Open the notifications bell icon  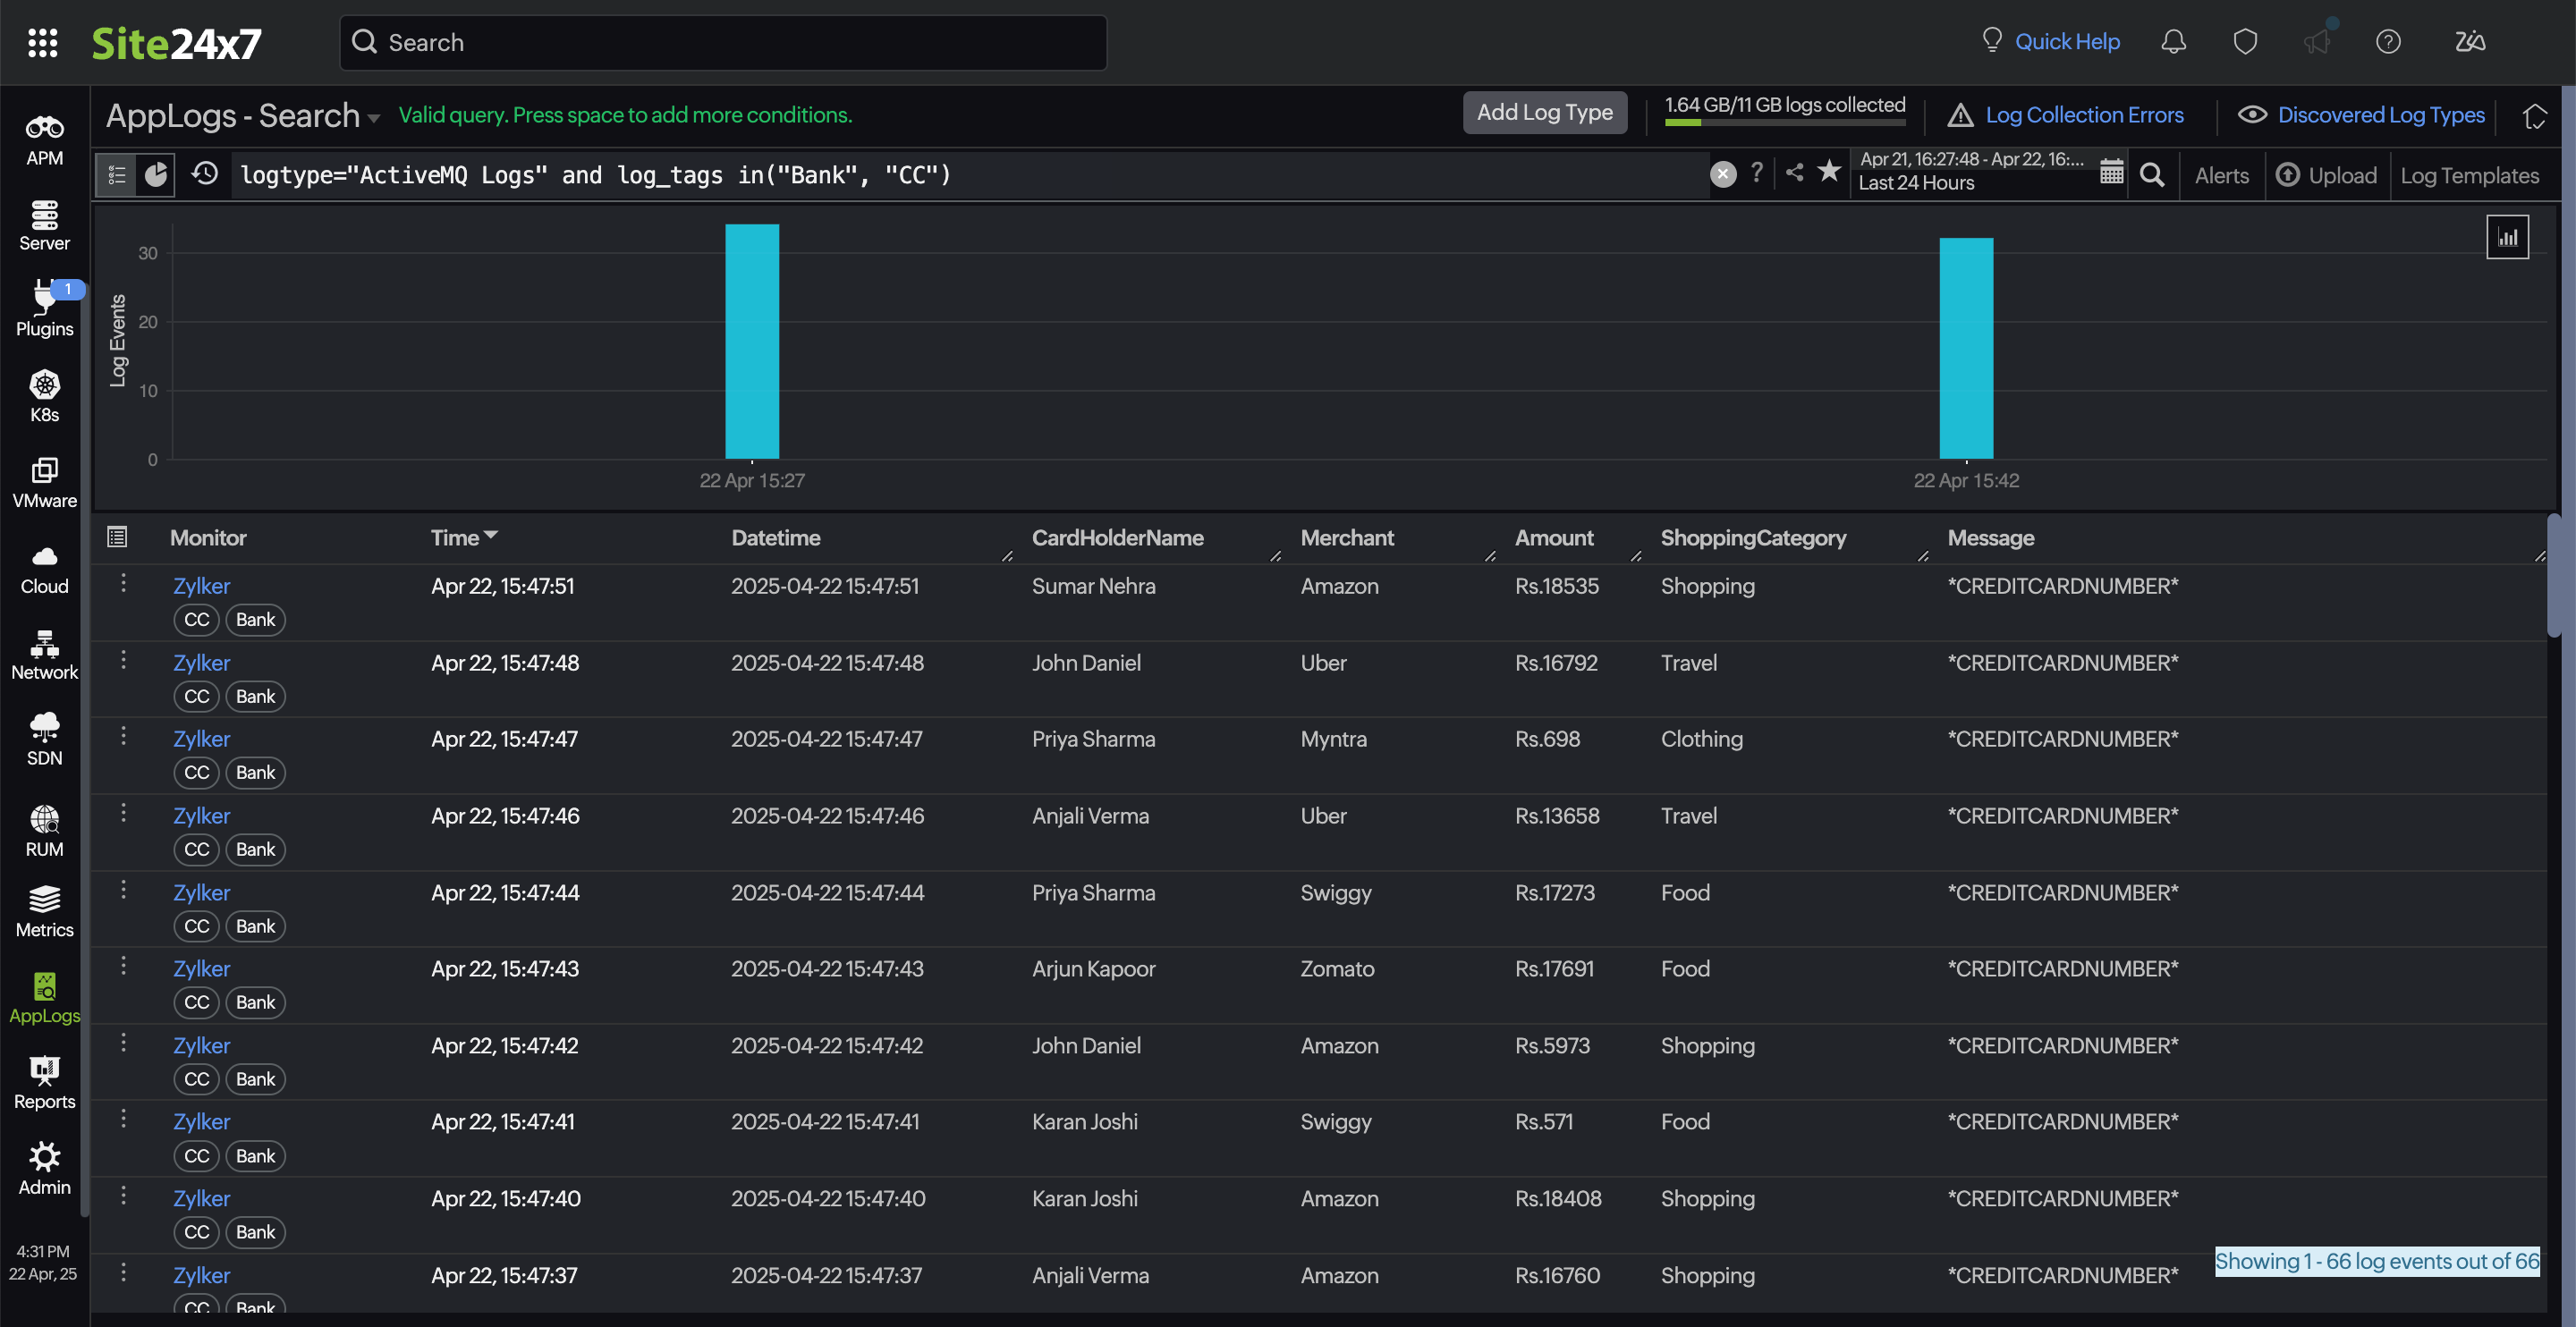coord(2173,42)
